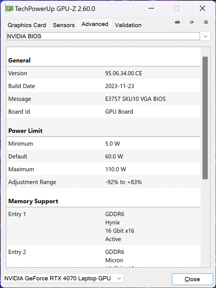
Task: Select the Minimum power value 5.0 W
Action: coord(113,144)
